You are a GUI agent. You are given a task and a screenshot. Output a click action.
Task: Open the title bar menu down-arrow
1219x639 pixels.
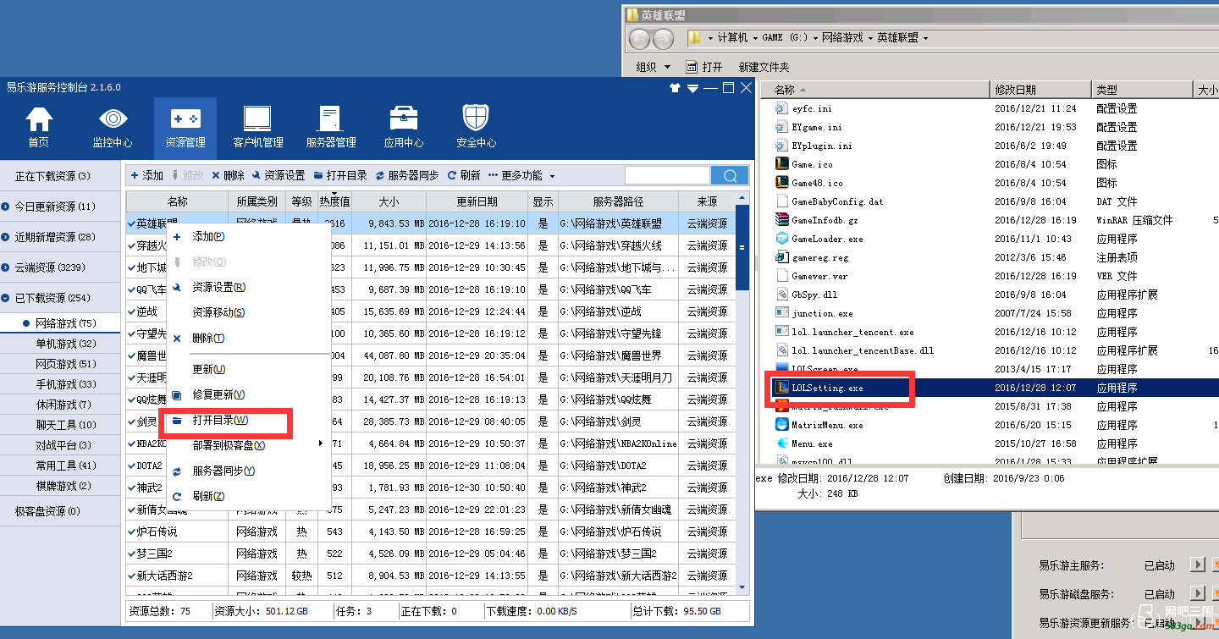click(693, 88)
